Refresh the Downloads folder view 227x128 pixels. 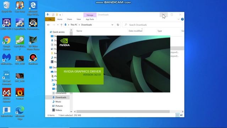pyautogui.click(x=118, y=25)
